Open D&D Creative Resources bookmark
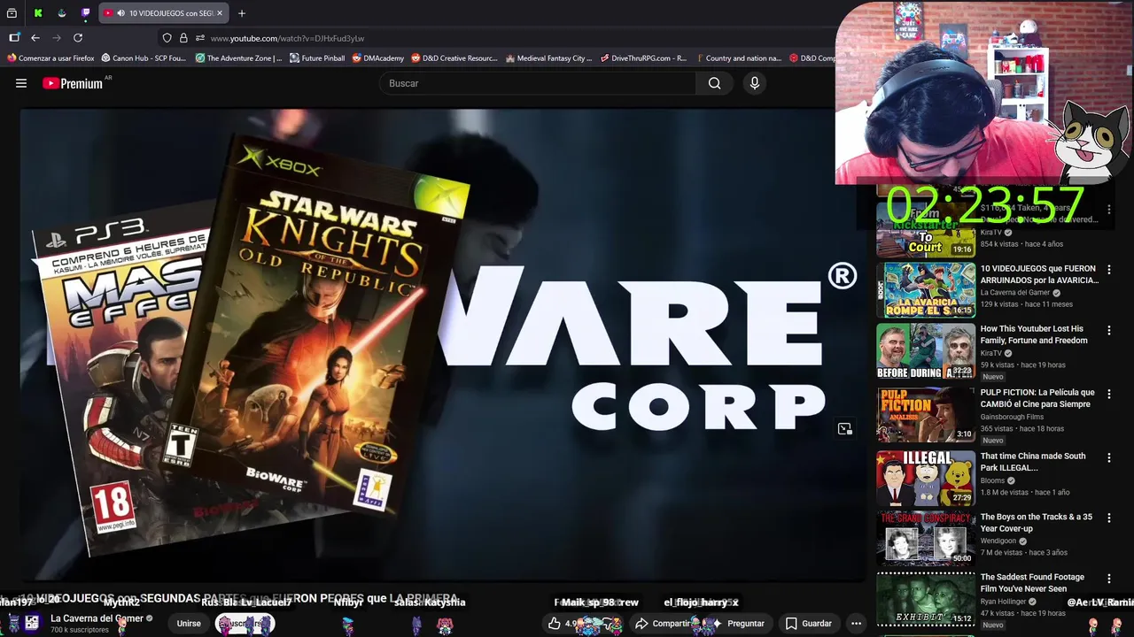 [454, 58]
